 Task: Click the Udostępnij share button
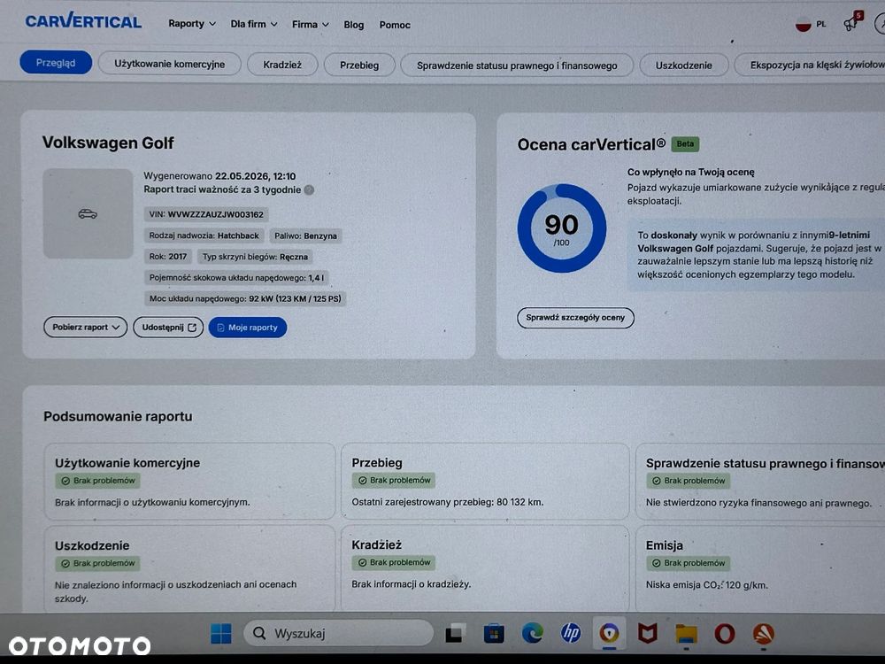(168, 327)
